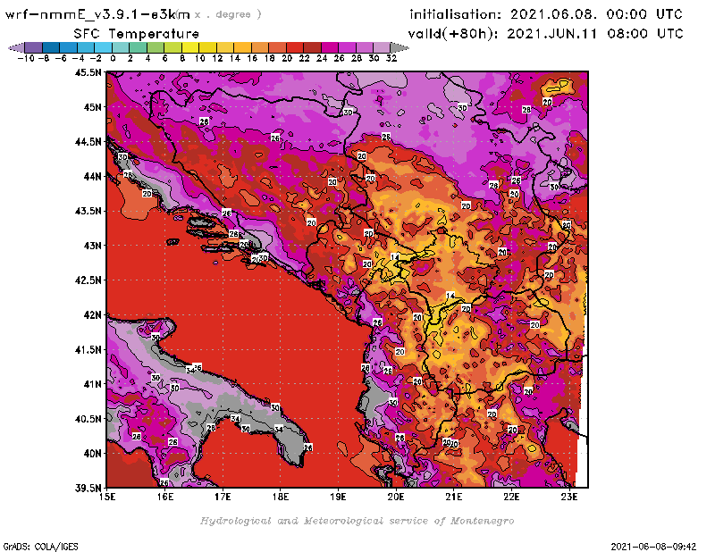
Task: Click the '41N' latitude label
Action: coord(92,384)
